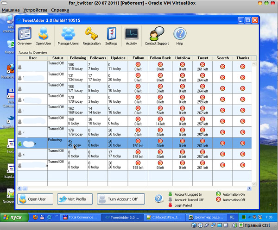Click the floppy disk quick launch icon
The width and height of the screenshot is (278, 230).
tap(42, 217)
